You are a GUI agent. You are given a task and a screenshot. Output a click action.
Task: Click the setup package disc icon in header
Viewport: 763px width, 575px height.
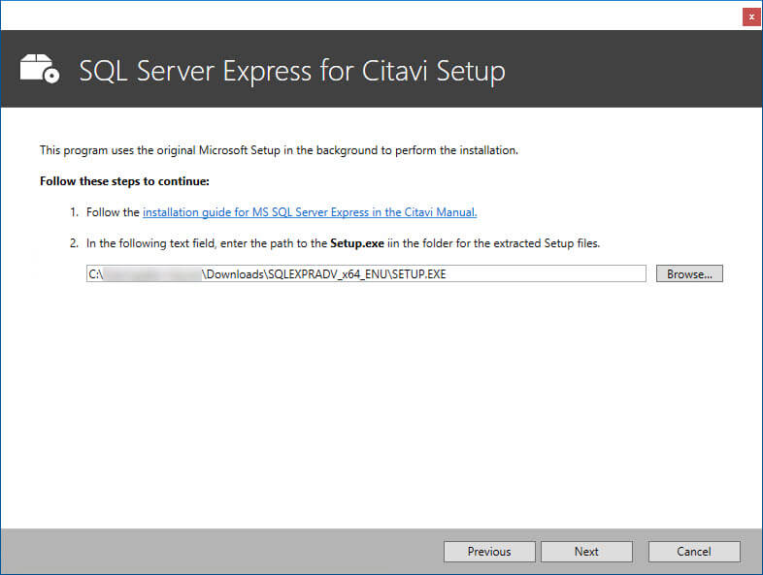40,69
